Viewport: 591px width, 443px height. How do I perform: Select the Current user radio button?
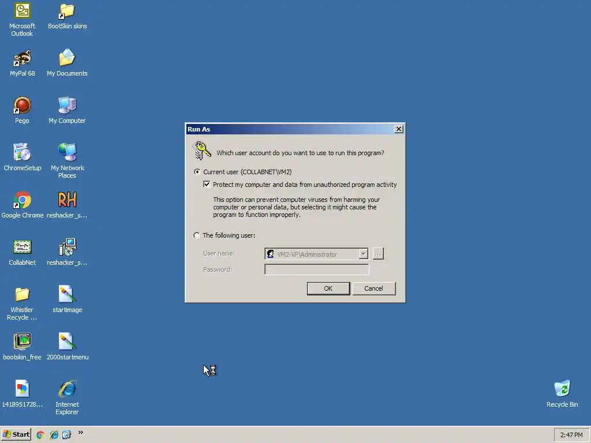pos(197,172)
